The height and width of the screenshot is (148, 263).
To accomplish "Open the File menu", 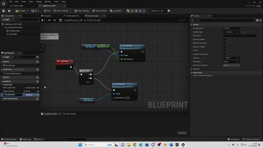I will tap(10, 2).
